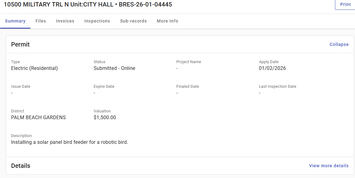Viewport: 355px width, 178px height.
Task: Open the Sub-records tab
Action: 133,21
